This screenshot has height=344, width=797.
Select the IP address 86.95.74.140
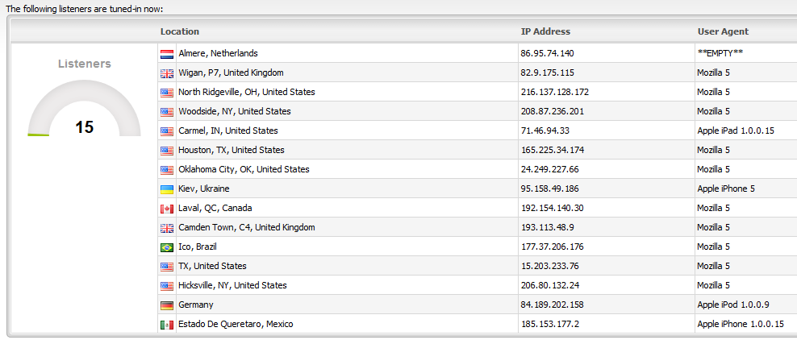(548, 53)
